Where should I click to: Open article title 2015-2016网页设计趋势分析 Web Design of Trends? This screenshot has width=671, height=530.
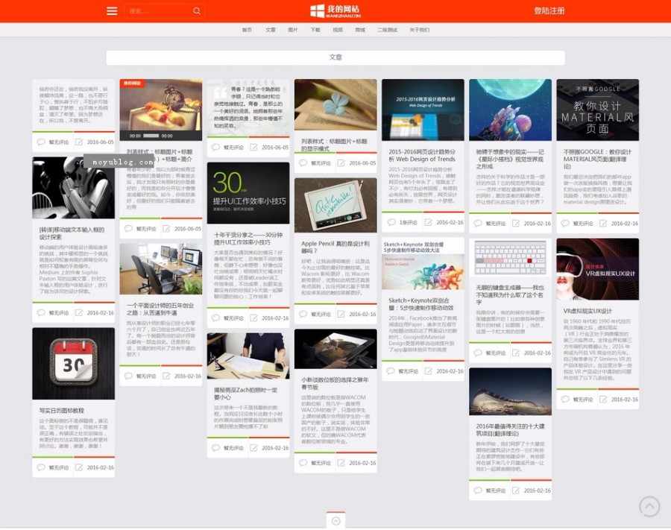422,155
